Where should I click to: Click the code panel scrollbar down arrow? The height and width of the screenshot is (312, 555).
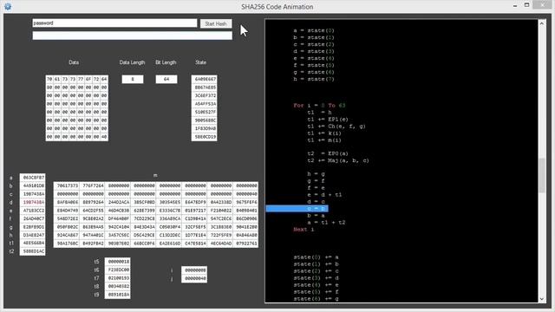pyautogui.click(x=541, y=299)
